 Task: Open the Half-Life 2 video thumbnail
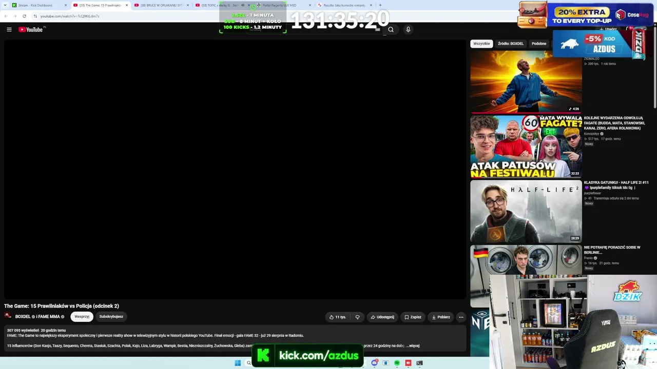[x=526, y=211]
